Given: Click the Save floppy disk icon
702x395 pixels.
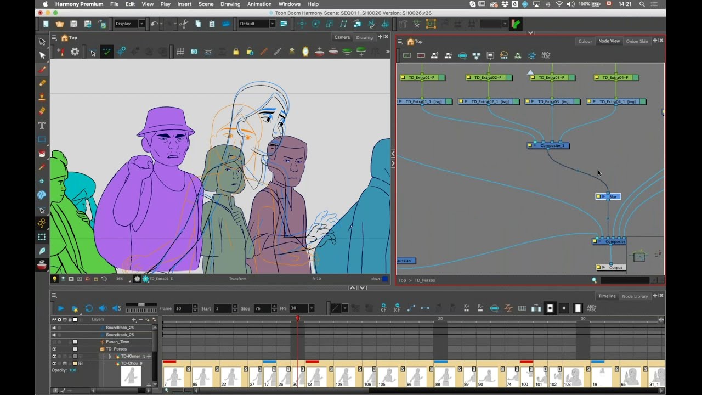Looking at the screenshot, I should [73, 24].
